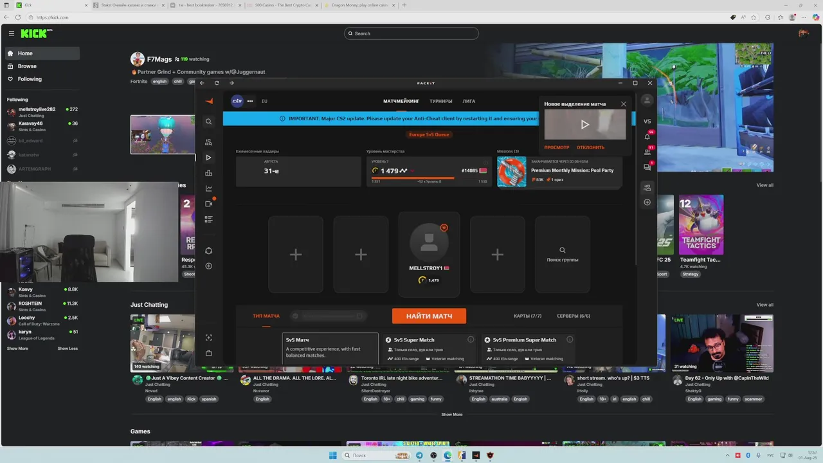Click Show More in Kick sidebar
The image size is (823, 463).
pyautogui.click(x=17, y=349)
